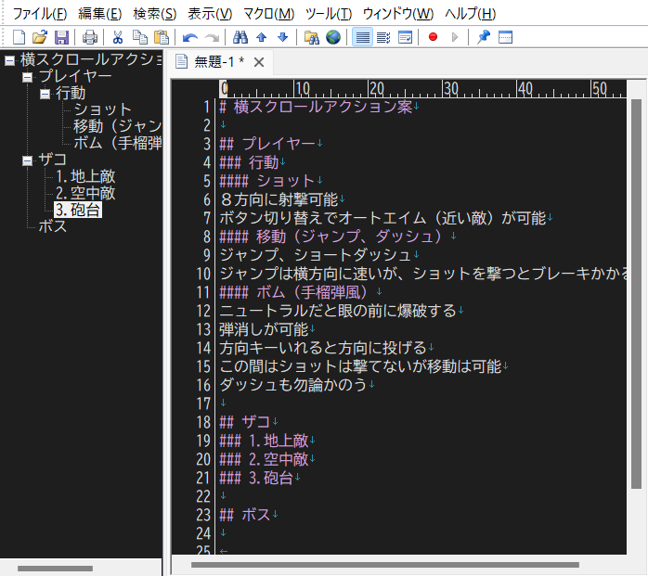Toggle the pushpin always-on-top icon
Viewport: 648px width, 576px height.
point(483,37)
